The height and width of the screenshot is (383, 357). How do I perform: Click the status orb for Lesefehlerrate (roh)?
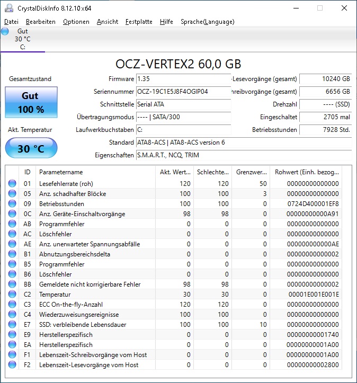(12, 183)
